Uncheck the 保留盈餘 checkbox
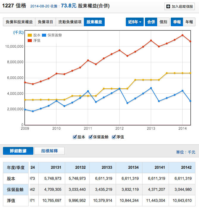199x209 pixels. click(90, 137)
